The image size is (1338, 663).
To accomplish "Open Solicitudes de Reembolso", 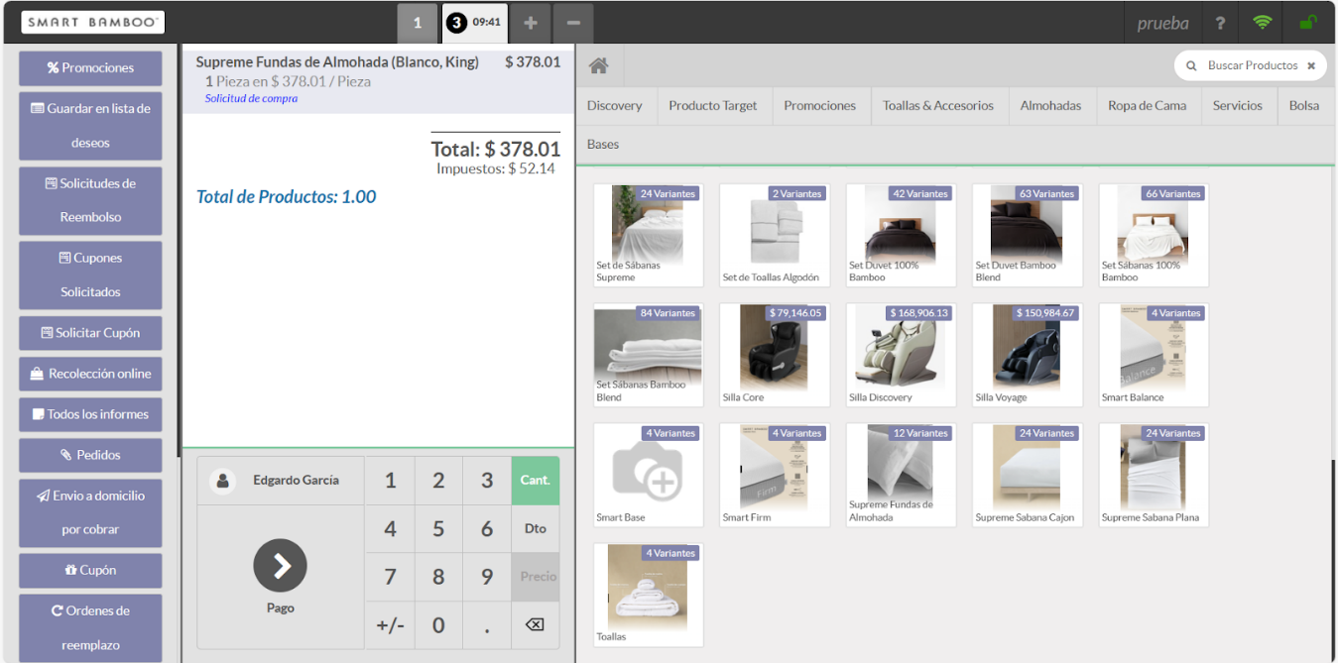I will click(x=90, y=200).
